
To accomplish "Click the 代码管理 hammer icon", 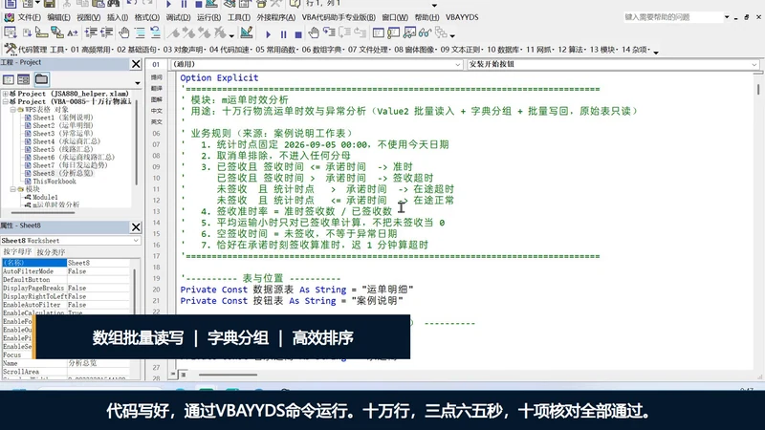I will pos(10,49).
